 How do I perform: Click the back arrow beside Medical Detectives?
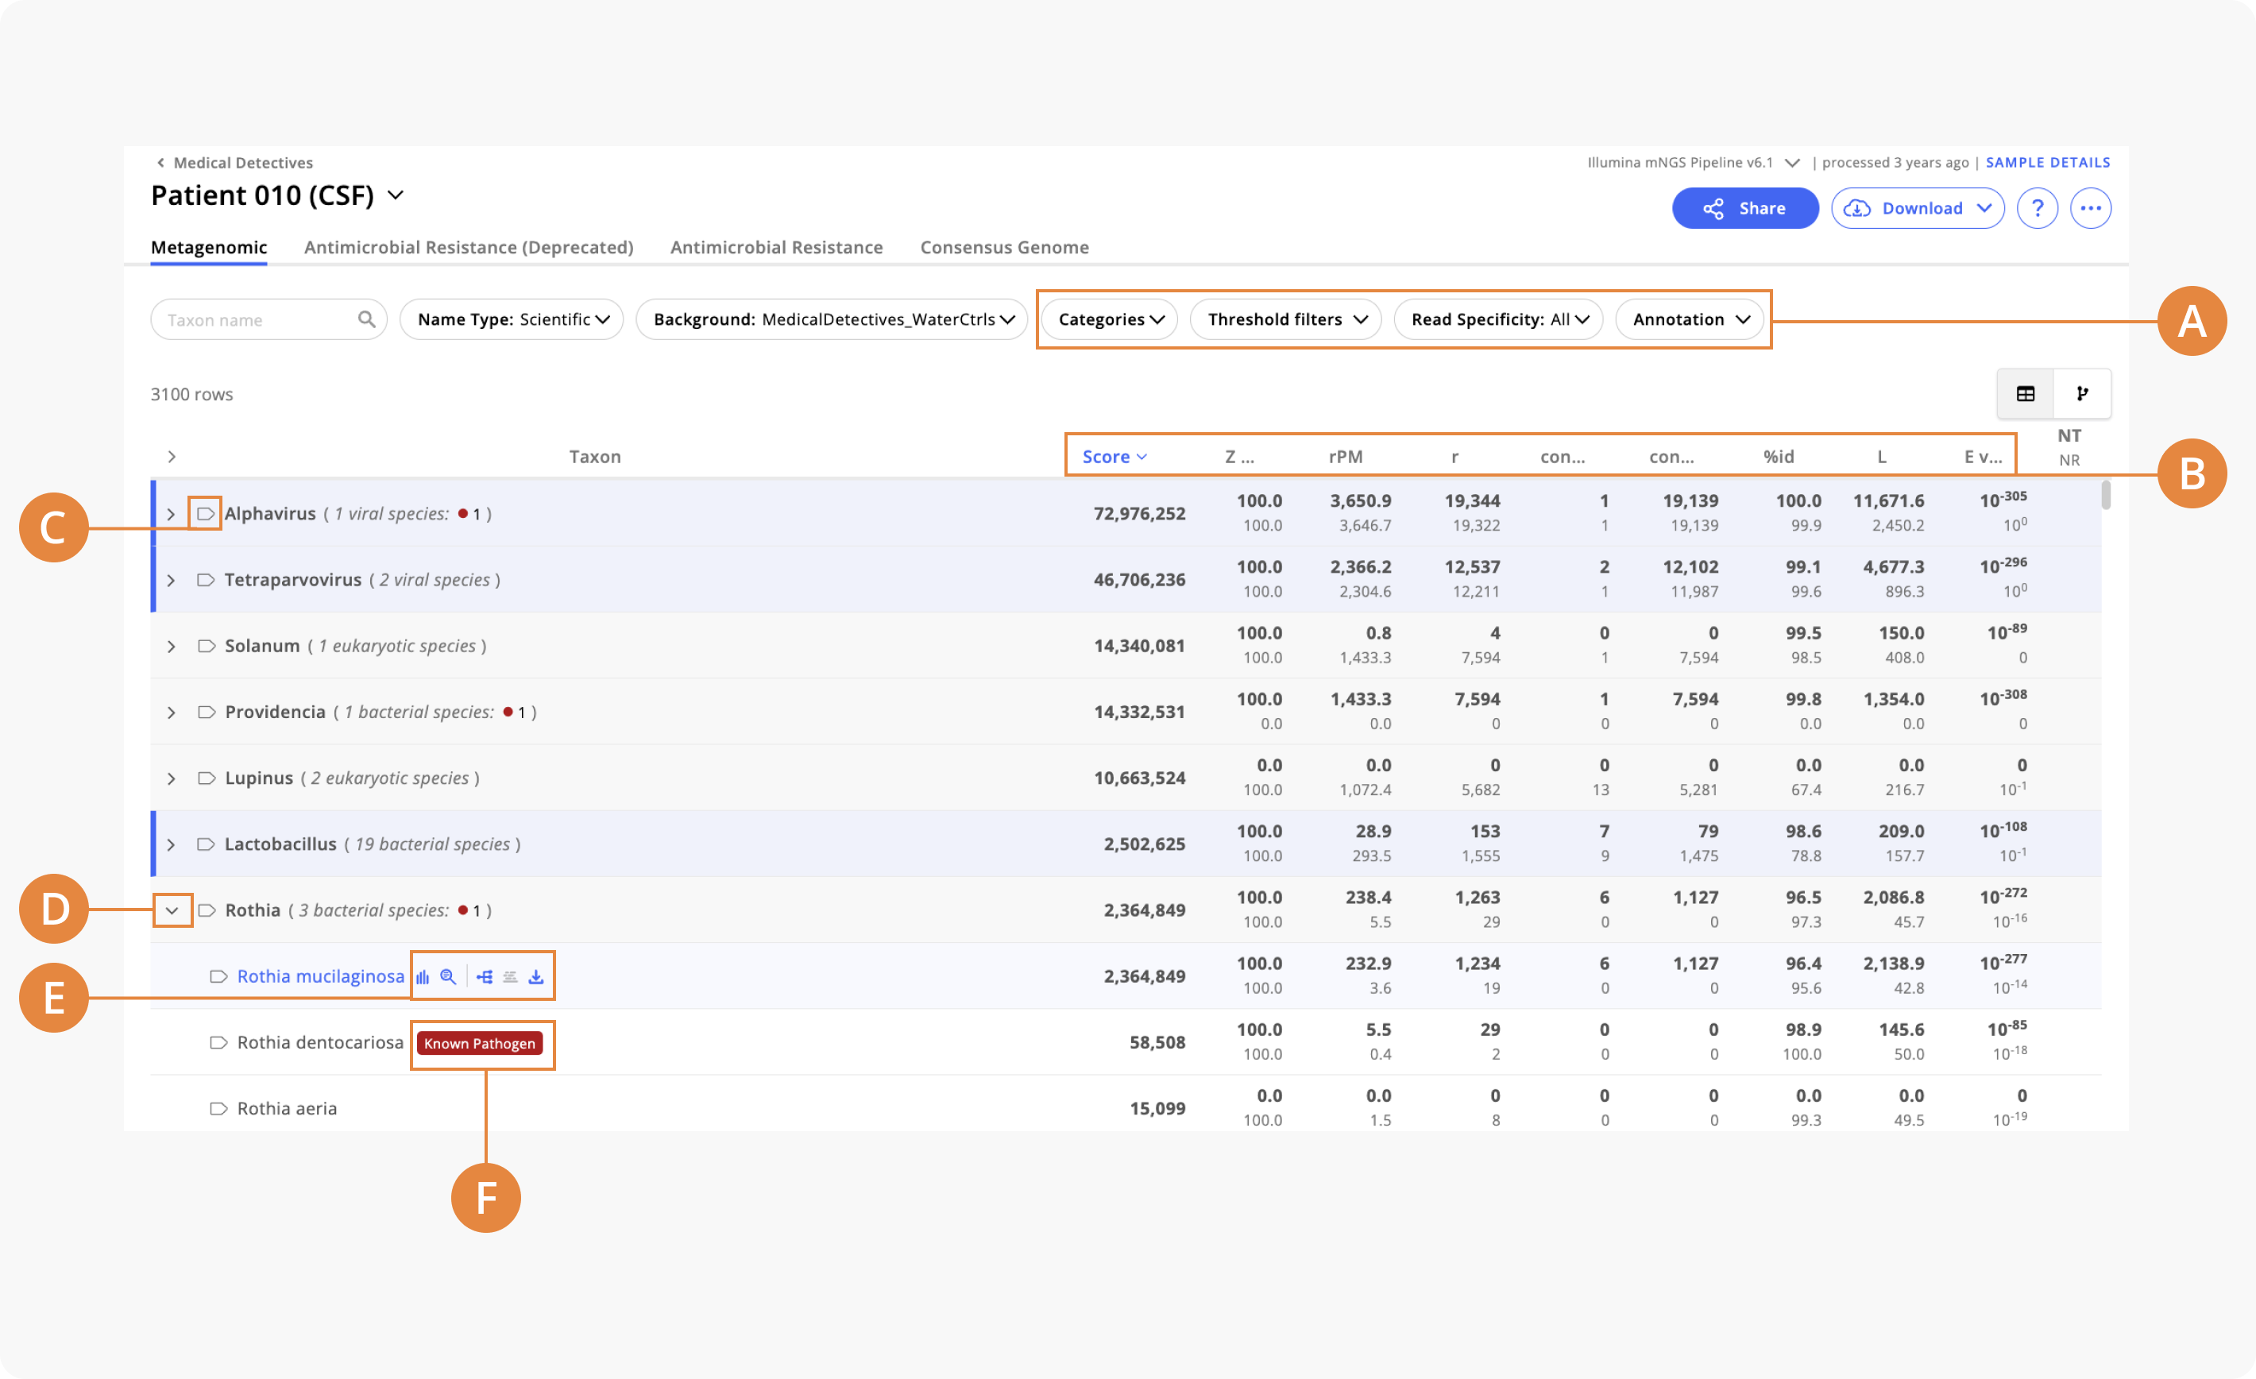tap(160, 162)
